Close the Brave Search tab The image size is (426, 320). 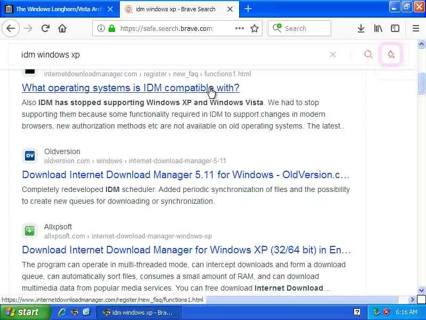[230, 9]
